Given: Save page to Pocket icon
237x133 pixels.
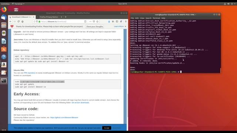Looking at the screenshot, I should (94, 21).
